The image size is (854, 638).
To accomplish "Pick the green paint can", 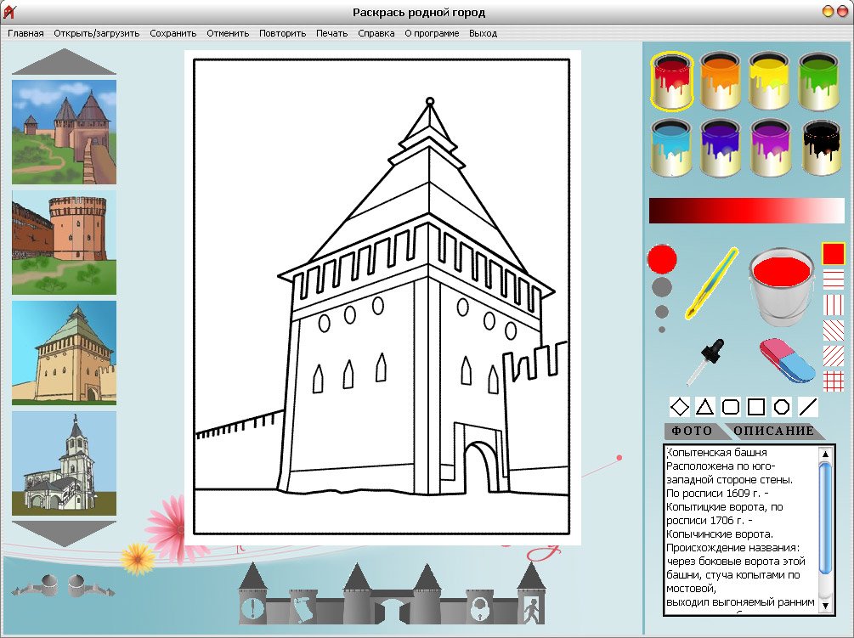I will click(x=819, y=82).
